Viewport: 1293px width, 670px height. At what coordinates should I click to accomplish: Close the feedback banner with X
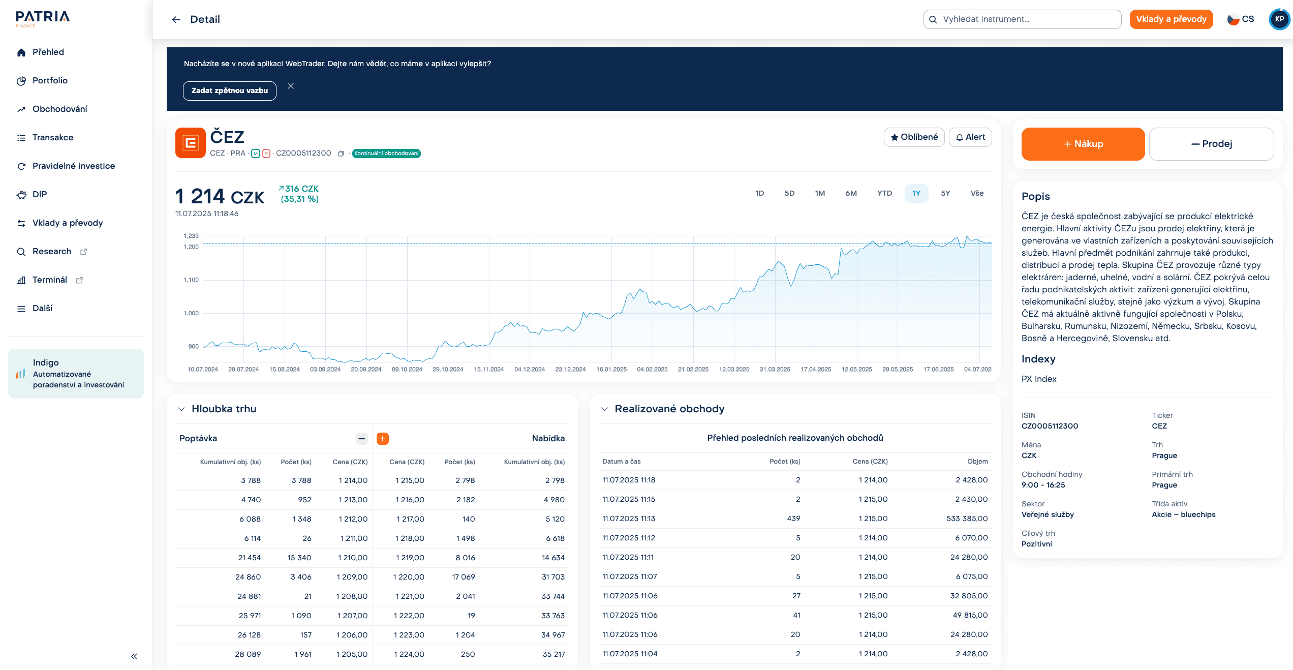pyautogui.click(x=291, y=86)
